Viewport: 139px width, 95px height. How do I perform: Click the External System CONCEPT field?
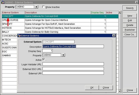[58, 42]
